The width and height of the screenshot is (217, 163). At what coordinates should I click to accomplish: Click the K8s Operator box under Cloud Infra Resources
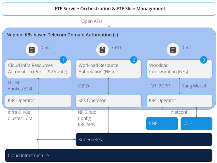click(38, 101)
